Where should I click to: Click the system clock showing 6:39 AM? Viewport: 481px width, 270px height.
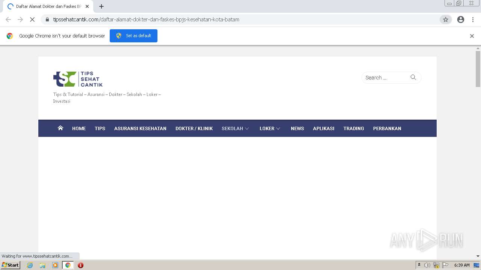pyautogui.click(x=462, y=265)
